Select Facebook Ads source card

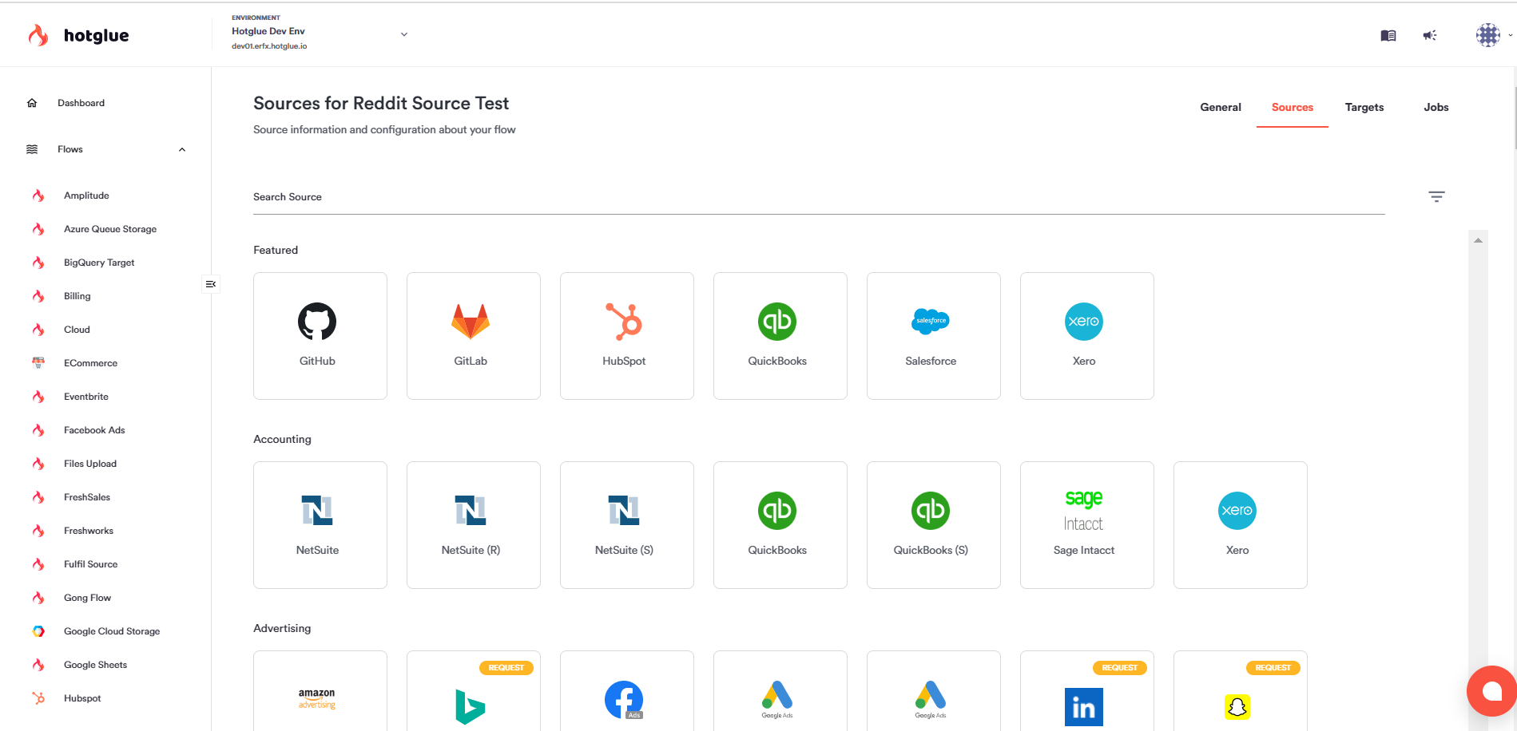tap(627, 691)
